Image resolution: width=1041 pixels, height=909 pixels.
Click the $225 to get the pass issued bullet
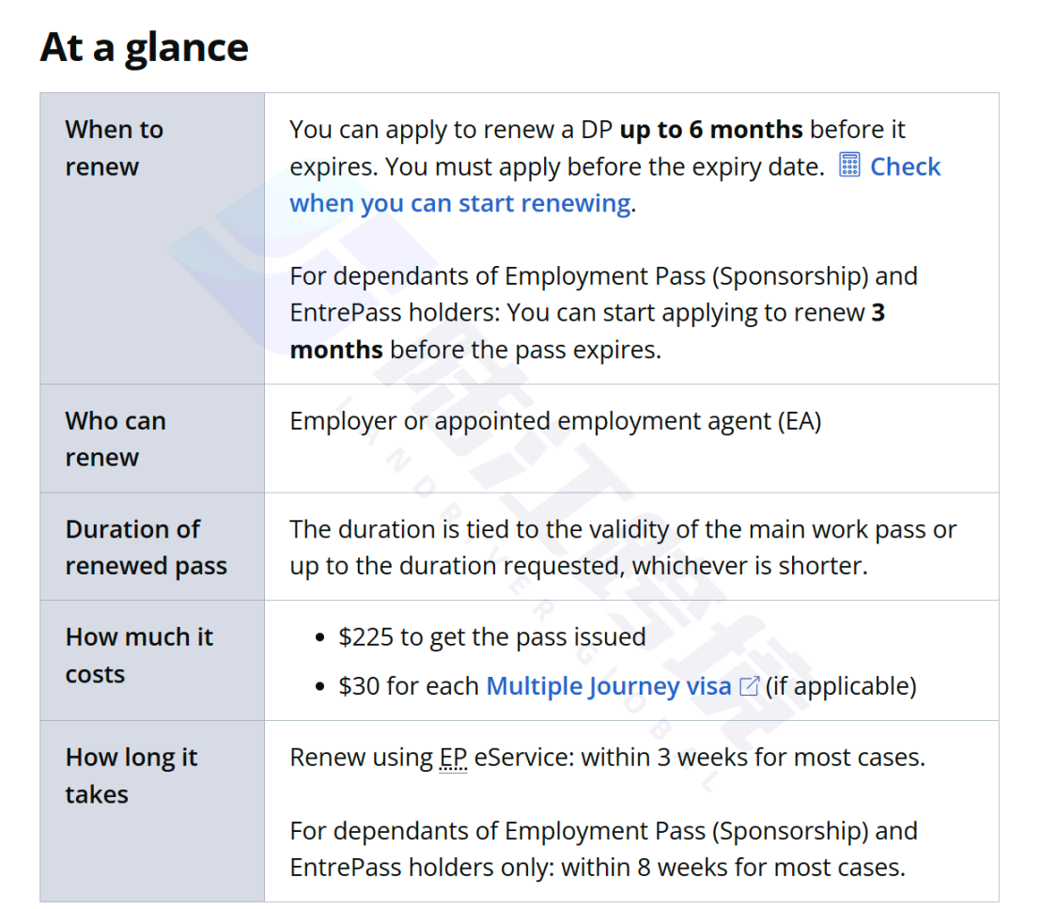(492, 637)
